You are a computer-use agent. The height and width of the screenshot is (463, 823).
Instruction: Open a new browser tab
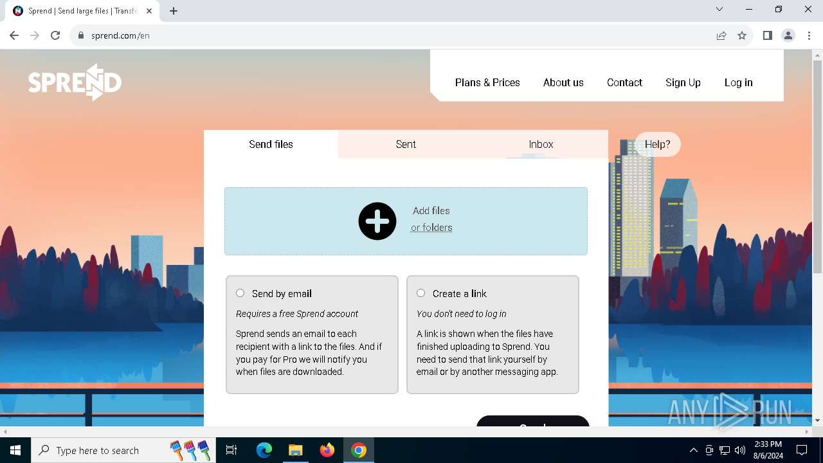[x=174, y=10]
